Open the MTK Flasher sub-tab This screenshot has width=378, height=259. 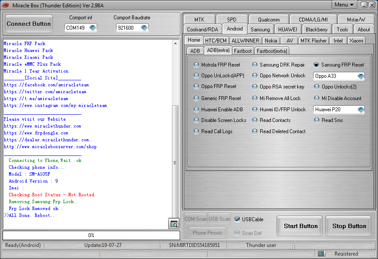(x=313, y=41)
